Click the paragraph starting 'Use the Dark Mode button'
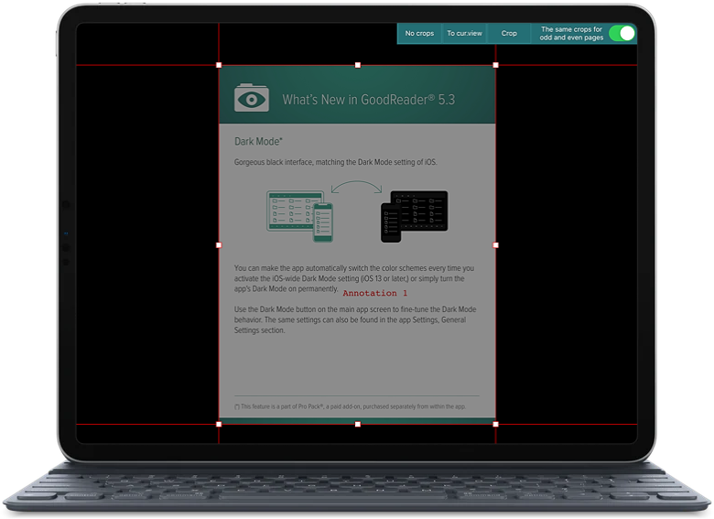The image size is (714, 519). pyautogui.click(x=355, y=319)
